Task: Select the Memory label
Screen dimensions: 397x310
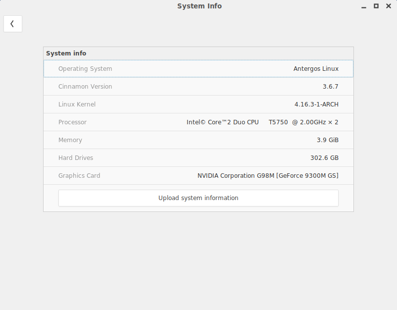Action: [70, 140]
